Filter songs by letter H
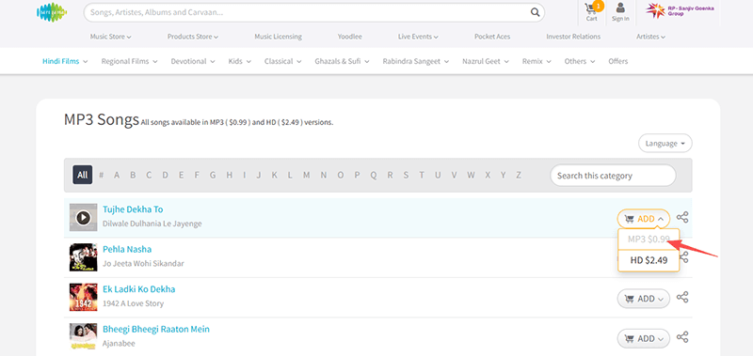The width and height of the screenshot is (753, 356). click(229, 175)
